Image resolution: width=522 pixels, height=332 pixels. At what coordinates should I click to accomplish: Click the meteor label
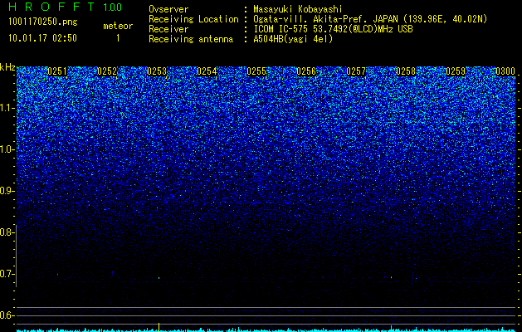118,26
